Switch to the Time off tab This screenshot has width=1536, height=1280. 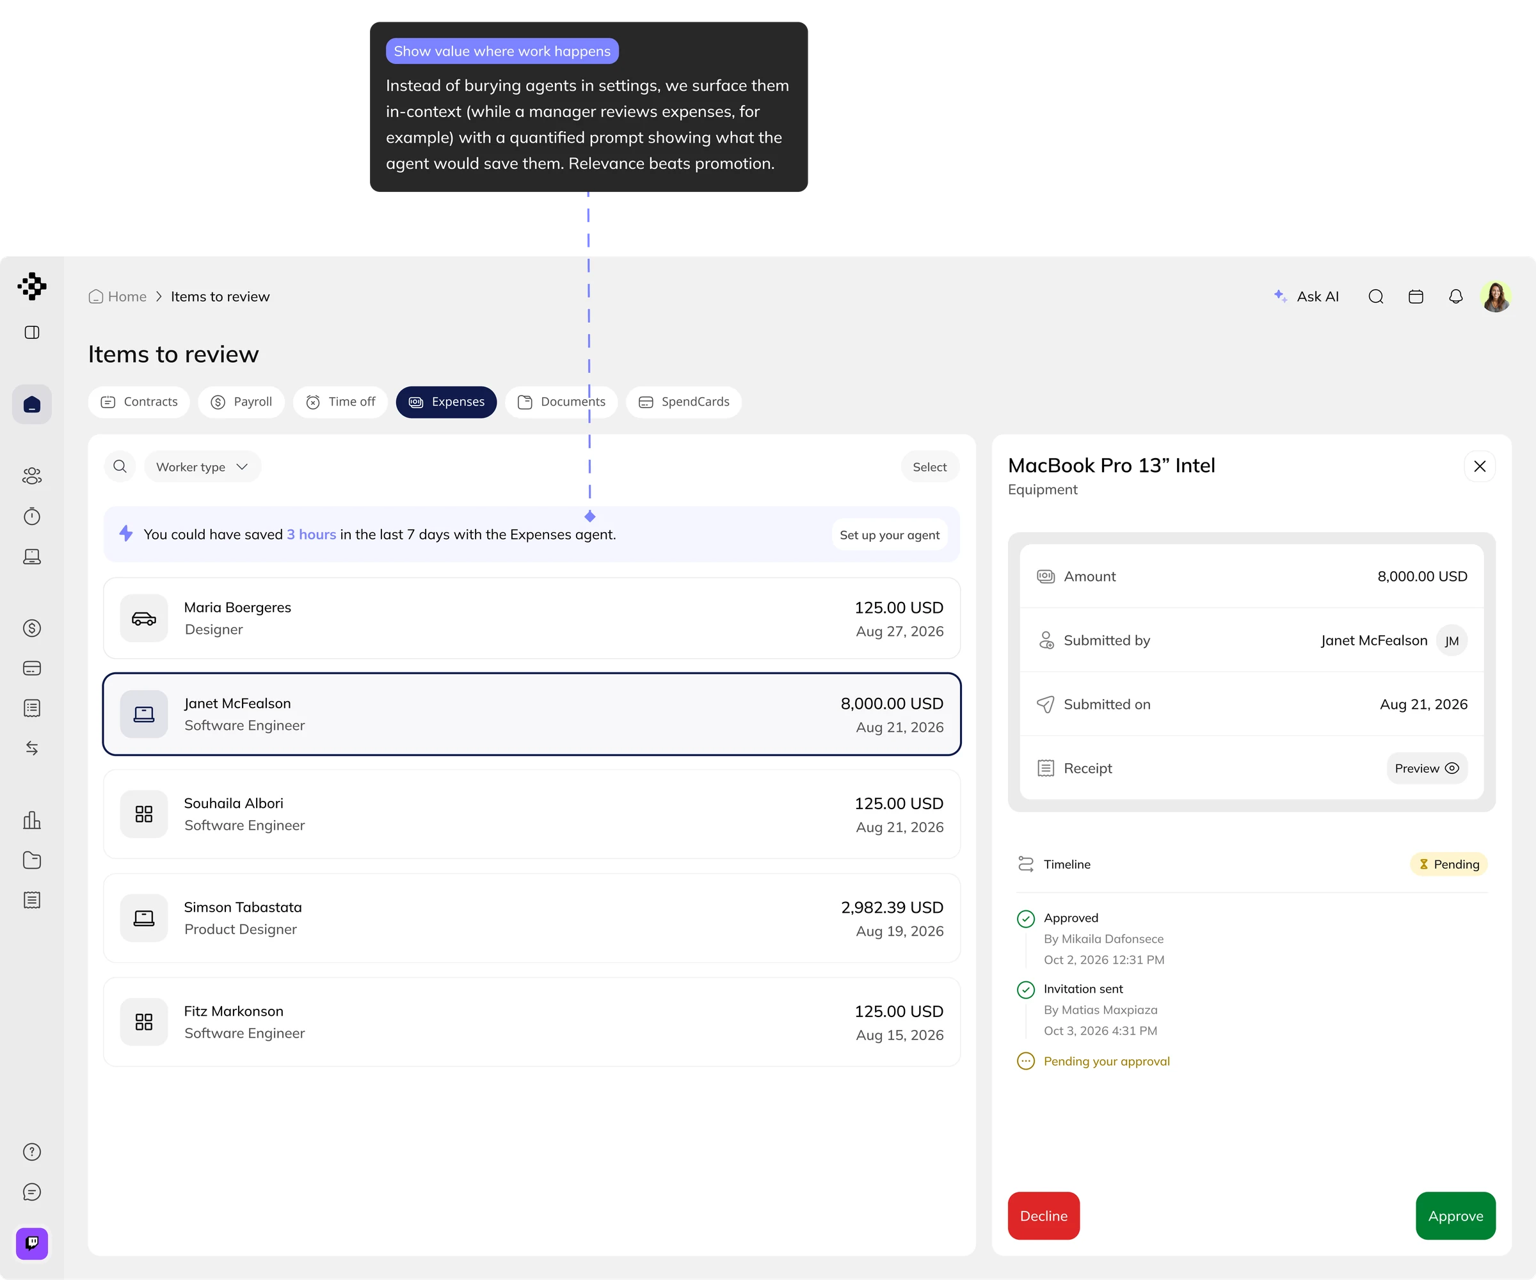click(x=340, y=402)
